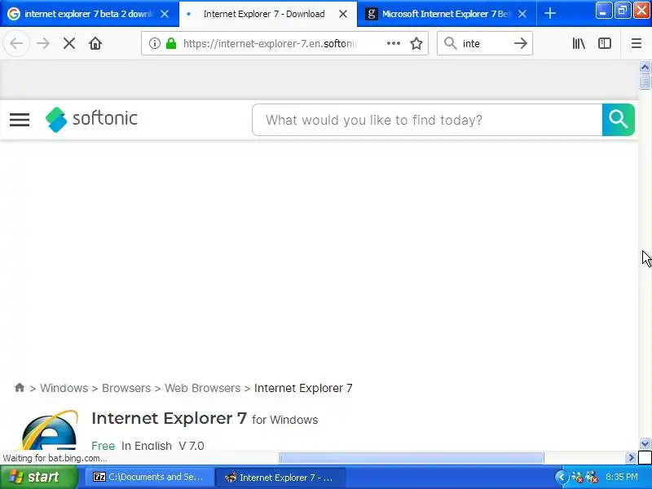Screen dimensions: 652x489
Task: Click the vertical scrollbar thumb
Action: [x=645, y=81]
